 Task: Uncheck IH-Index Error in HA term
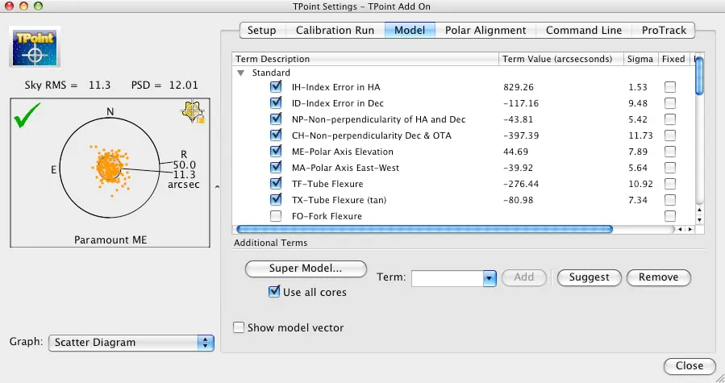coord(276,86)
